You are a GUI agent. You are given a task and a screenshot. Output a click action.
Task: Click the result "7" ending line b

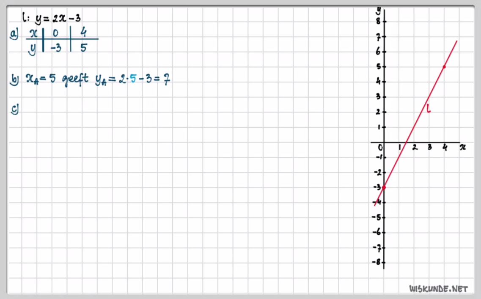(x=166, y=80)
